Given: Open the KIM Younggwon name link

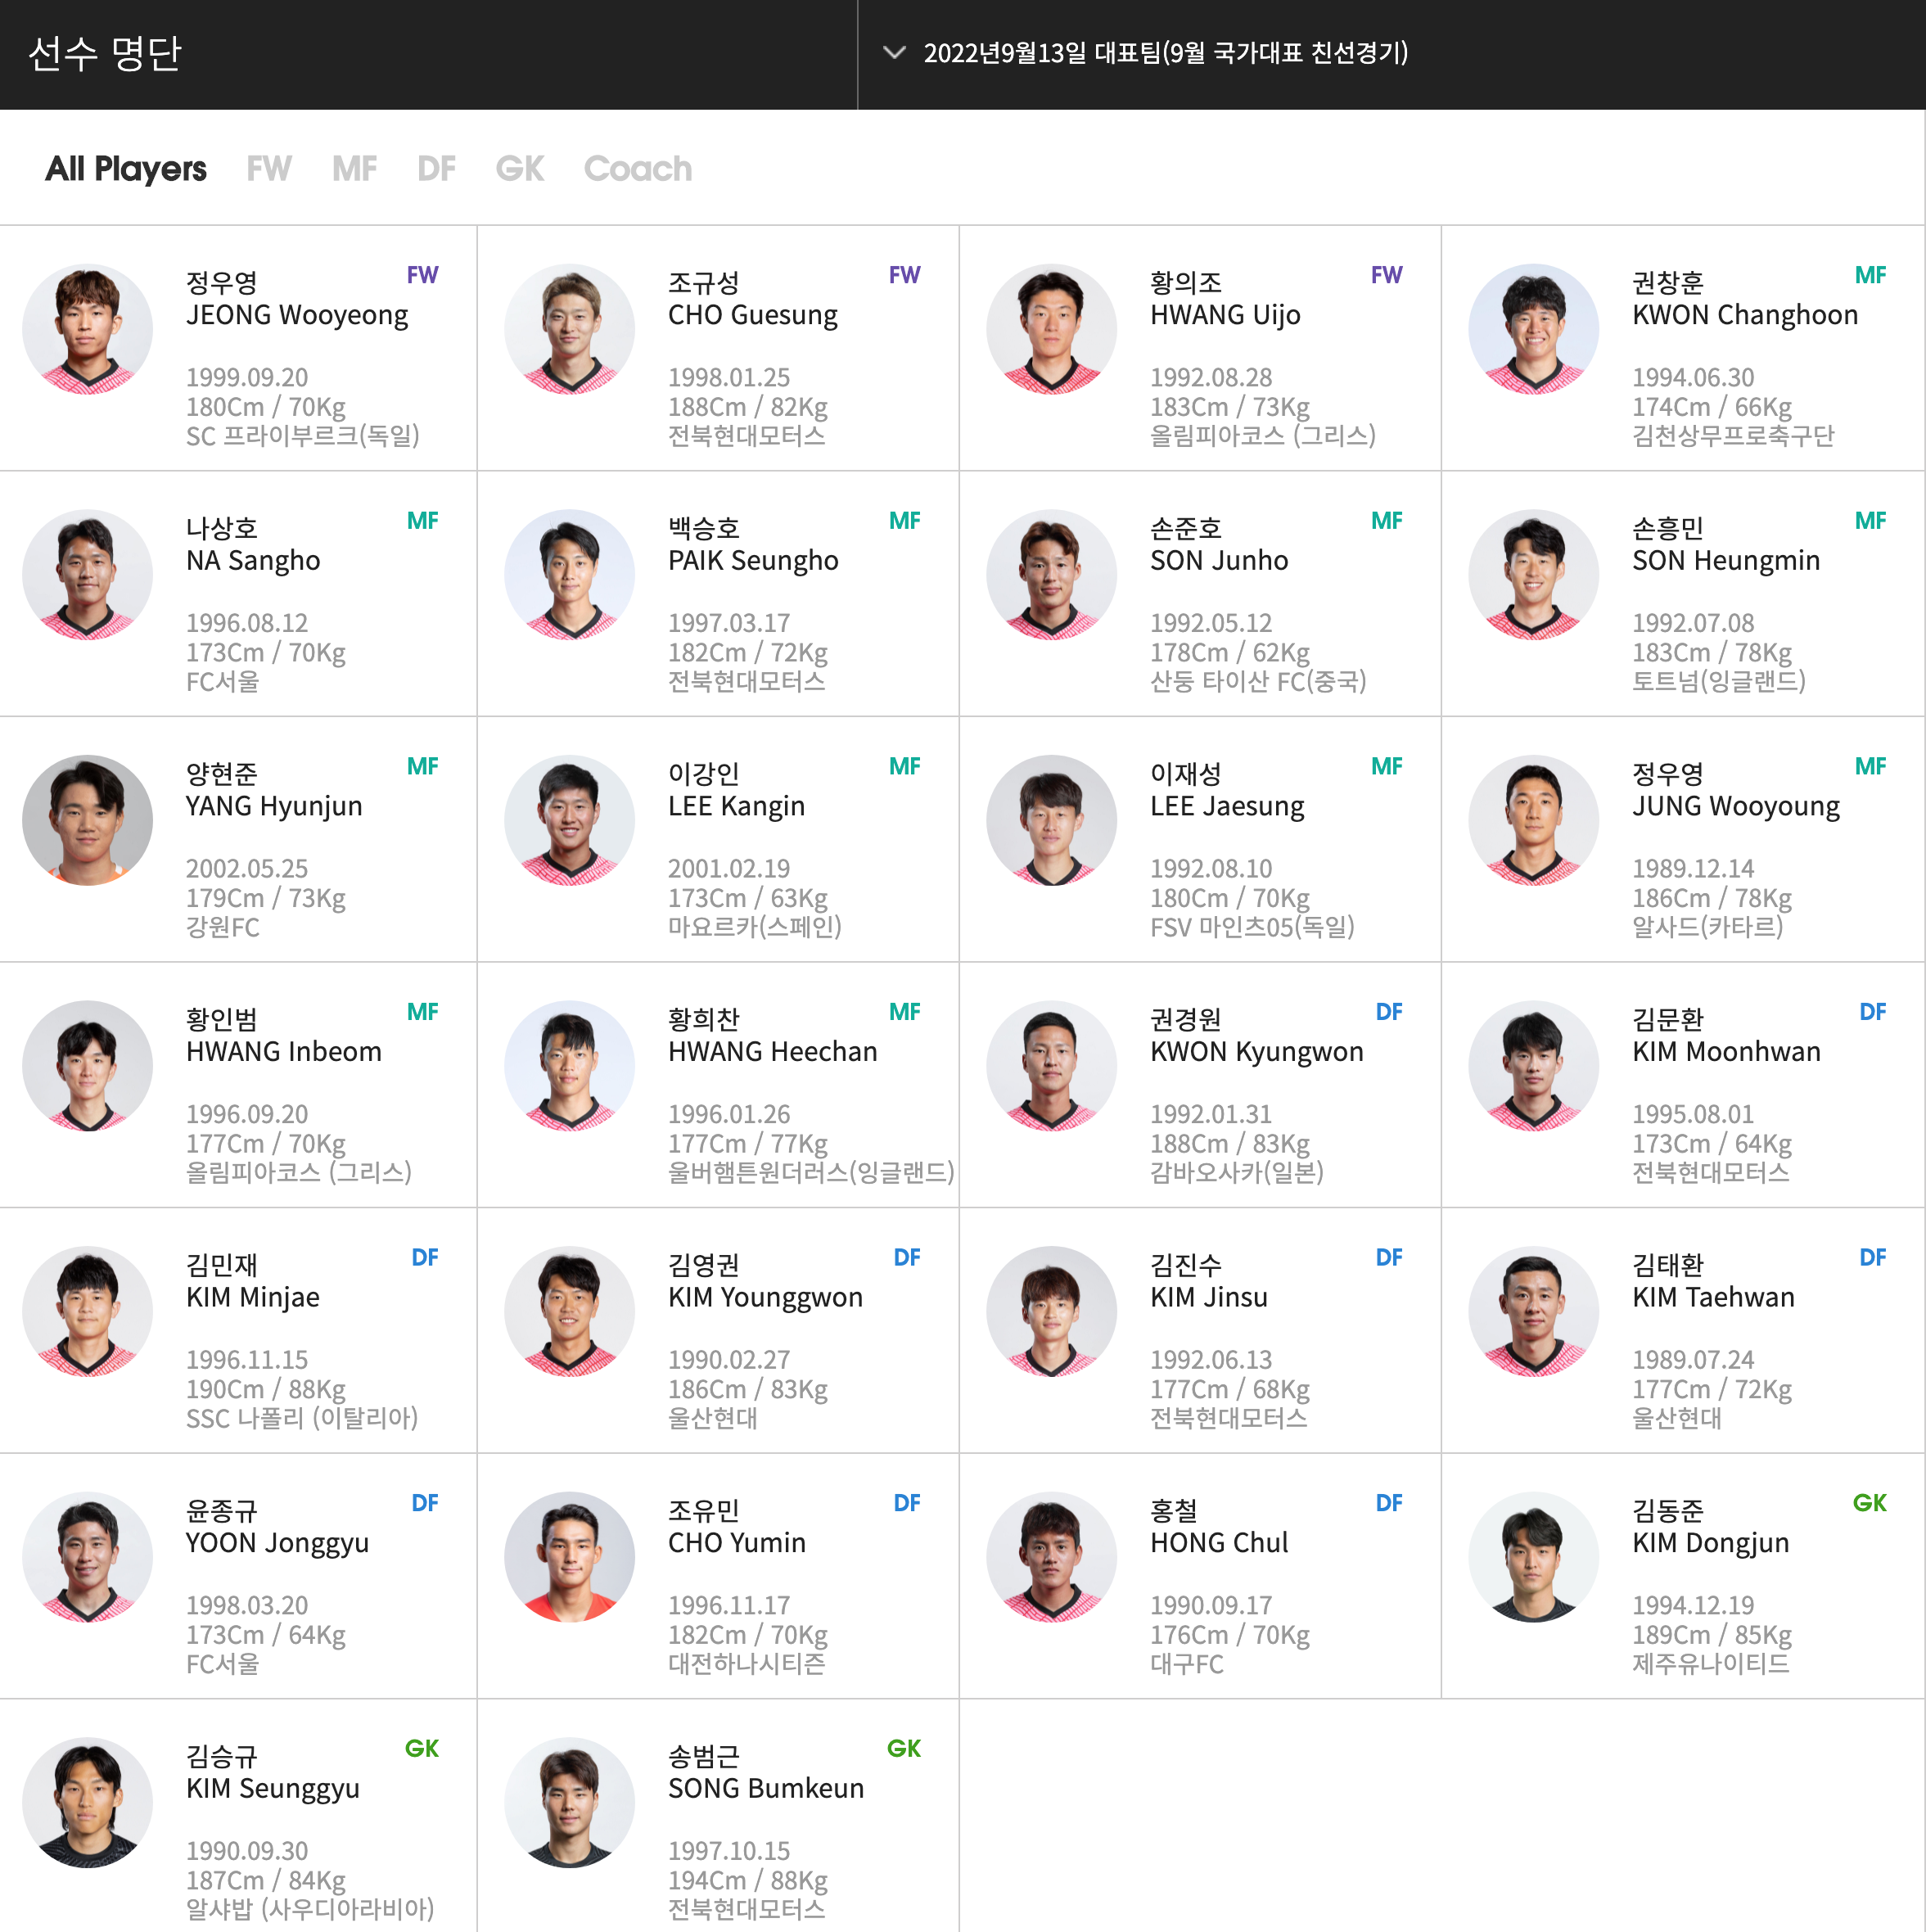Looking at the screenshot, I should 765,1297.
